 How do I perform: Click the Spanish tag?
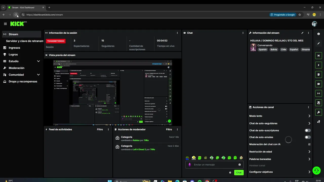[262, 50]
